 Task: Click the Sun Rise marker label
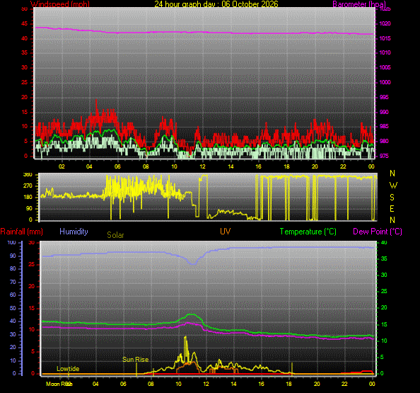[x=136, y=360]
